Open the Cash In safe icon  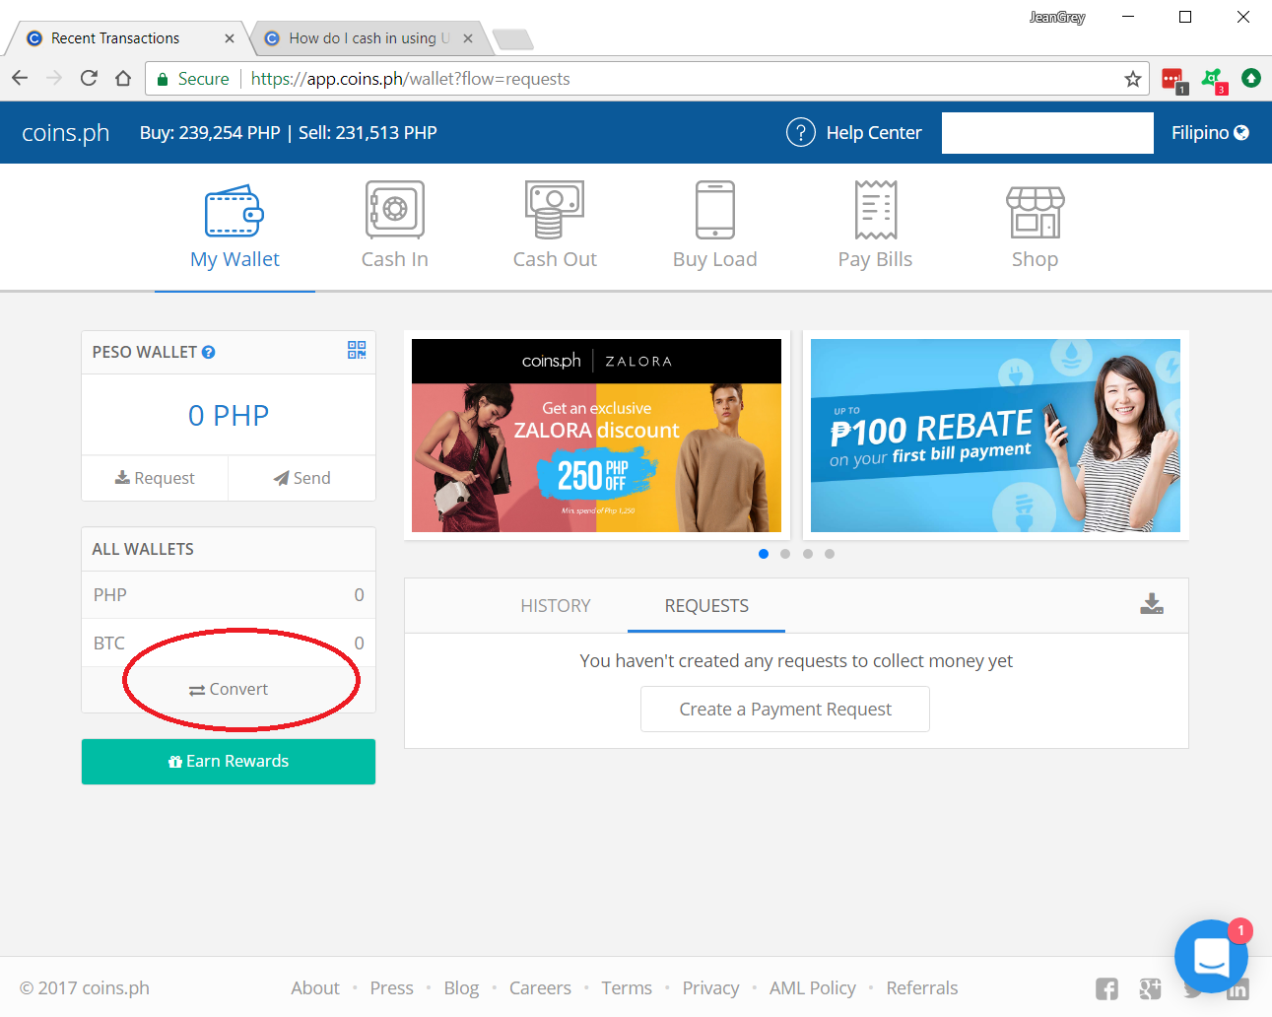(x=395, y=210)
